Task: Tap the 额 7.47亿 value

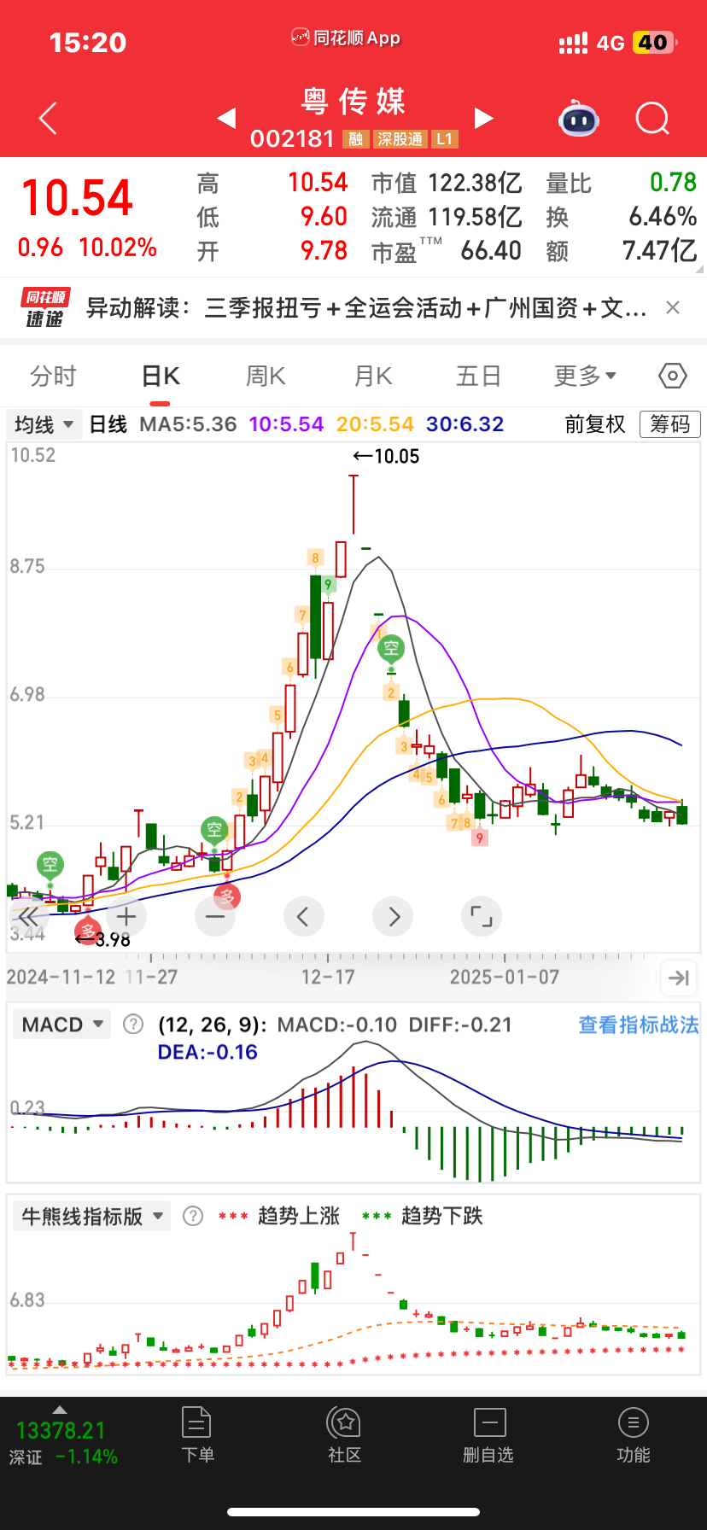Action: click(622, 251)
